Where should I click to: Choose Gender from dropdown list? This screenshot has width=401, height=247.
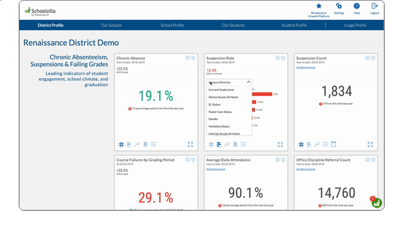pos(213,119)
